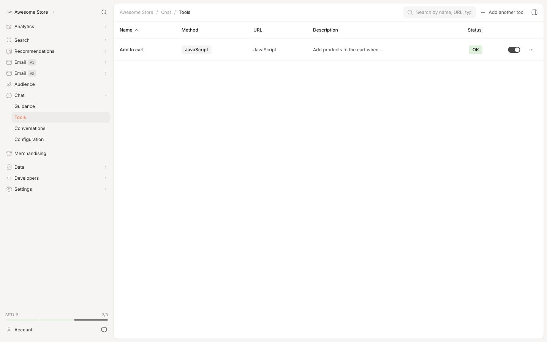Click the Add to cart row name

(132, 50)
